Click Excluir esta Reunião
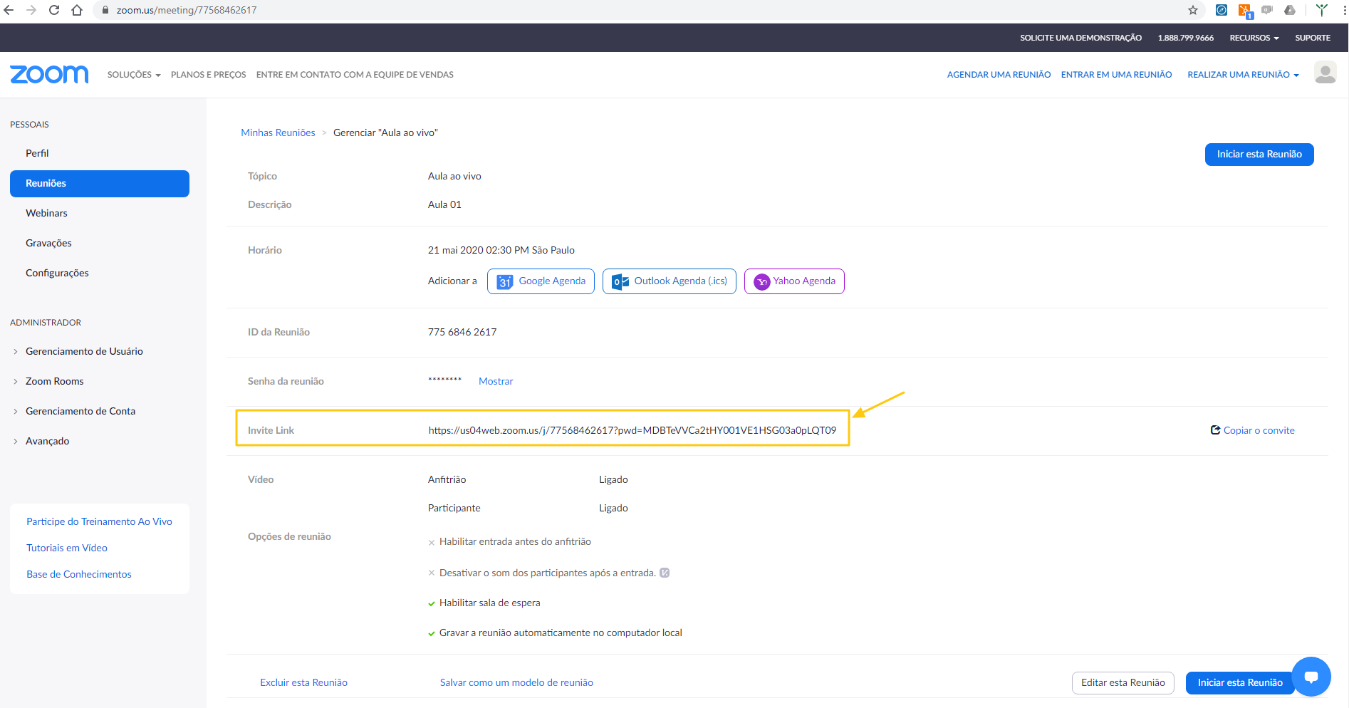 pyautogui.click(x=303, y=682)
